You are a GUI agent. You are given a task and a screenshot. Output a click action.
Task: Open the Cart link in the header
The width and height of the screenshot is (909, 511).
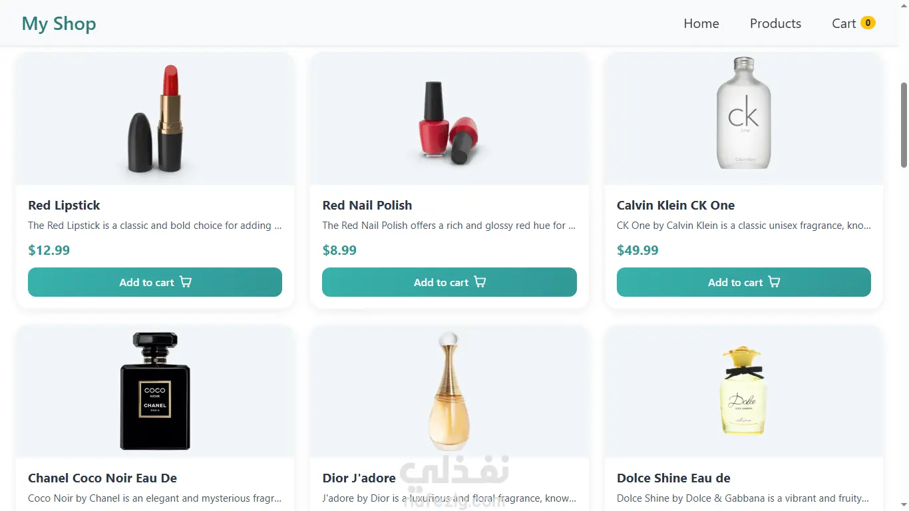pyautogui.click(x=844, y=23)
